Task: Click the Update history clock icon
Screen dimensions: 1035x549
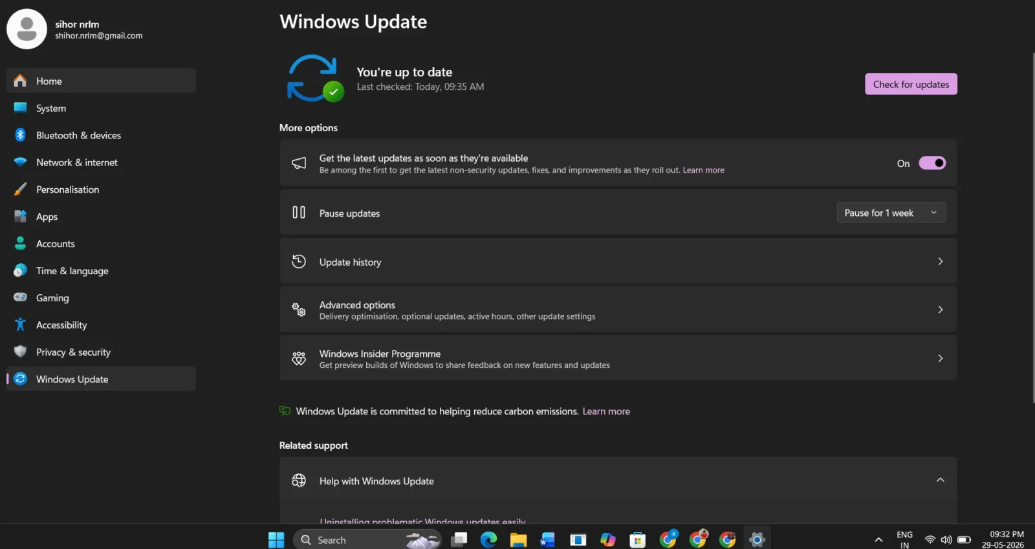Action: 299,261
